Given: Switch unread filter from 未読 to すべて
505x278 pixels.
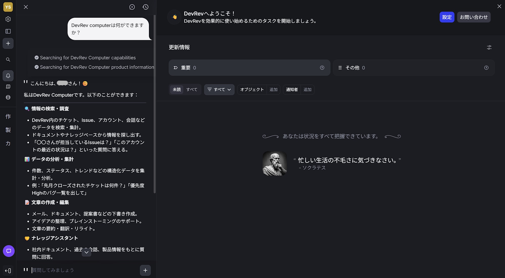Looking at the screenshot, I should coord(192,89).
